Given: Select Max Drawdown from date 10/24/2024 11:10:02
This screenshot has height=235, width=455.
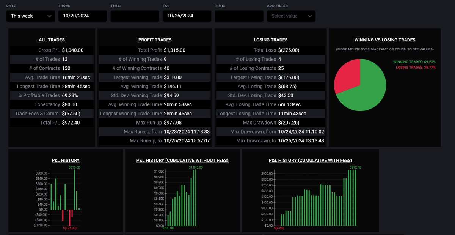Looking at the screenshot, I should point(301,132).
